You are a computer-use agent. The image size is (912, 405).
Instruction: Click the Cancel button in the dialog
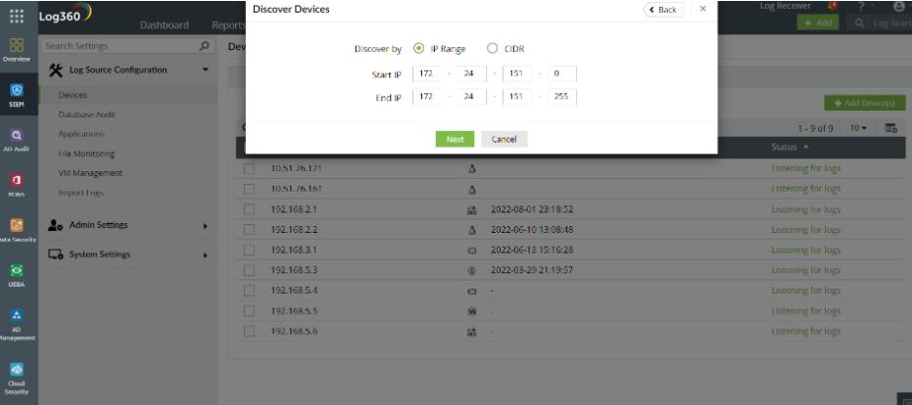(x=504, y=140)
